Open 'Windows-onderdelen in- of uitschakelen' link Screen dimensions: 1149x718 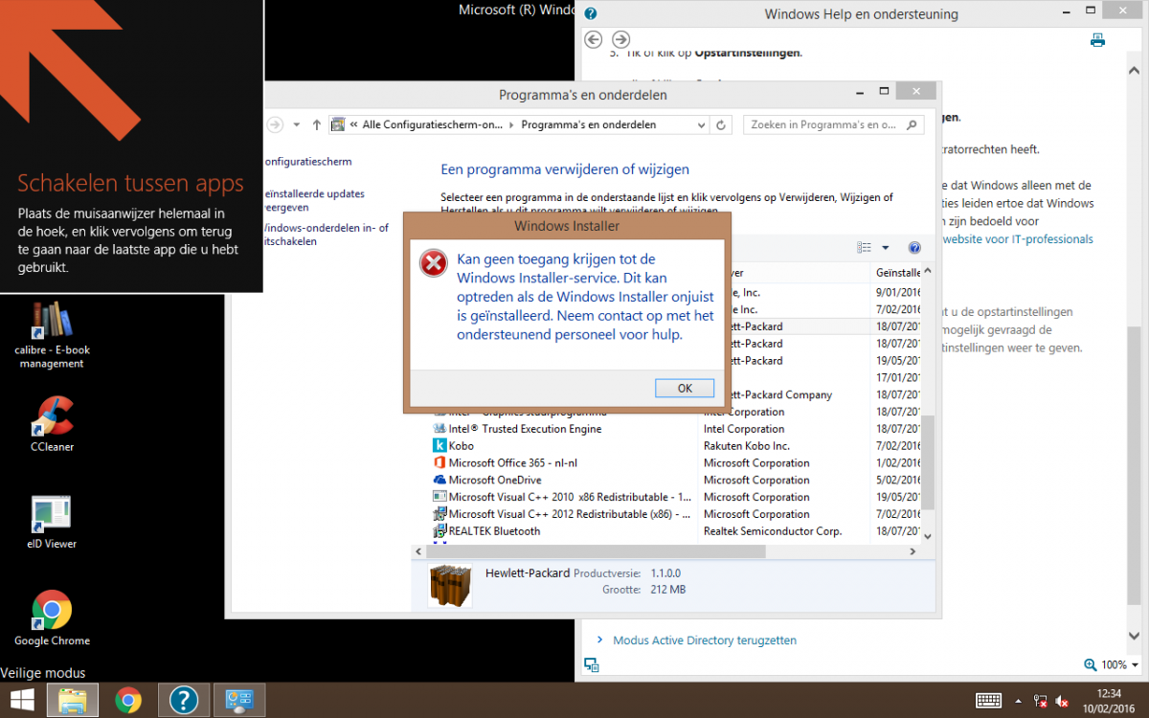326,235
